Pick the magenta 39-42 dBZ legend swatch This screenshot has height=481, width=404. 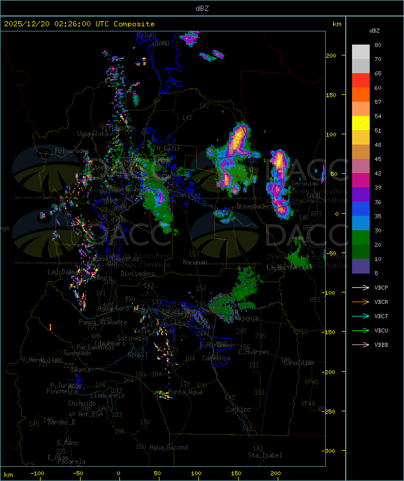click(361, 181)
